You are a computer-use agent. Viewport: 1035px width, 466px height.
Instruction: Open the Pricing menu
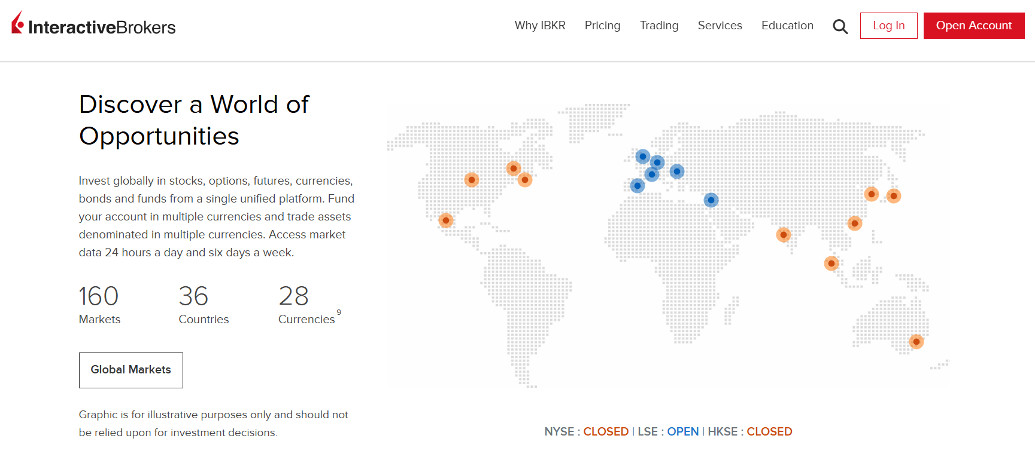pos(602,26)
